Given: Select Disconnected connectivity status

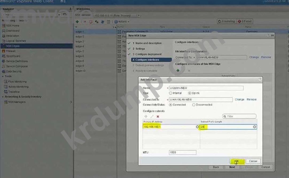Looking at the screenshot, I should [194, 105].
